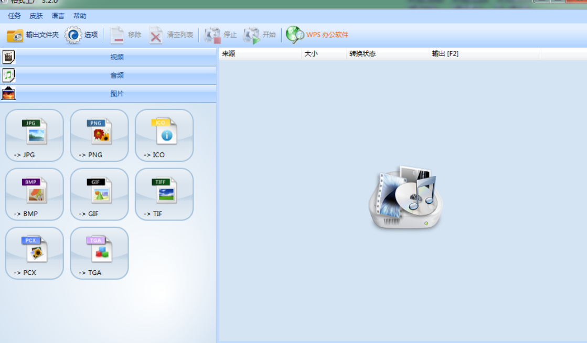The height and width of the screenshot is (343, 587).
Task: Open the WPS 办公软件 link
Action: point(317,35)
